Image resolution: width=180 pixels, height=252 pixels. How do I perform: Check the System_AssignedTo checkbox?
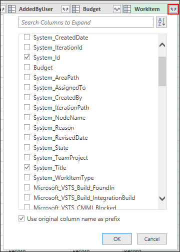(x=27, y=87)
